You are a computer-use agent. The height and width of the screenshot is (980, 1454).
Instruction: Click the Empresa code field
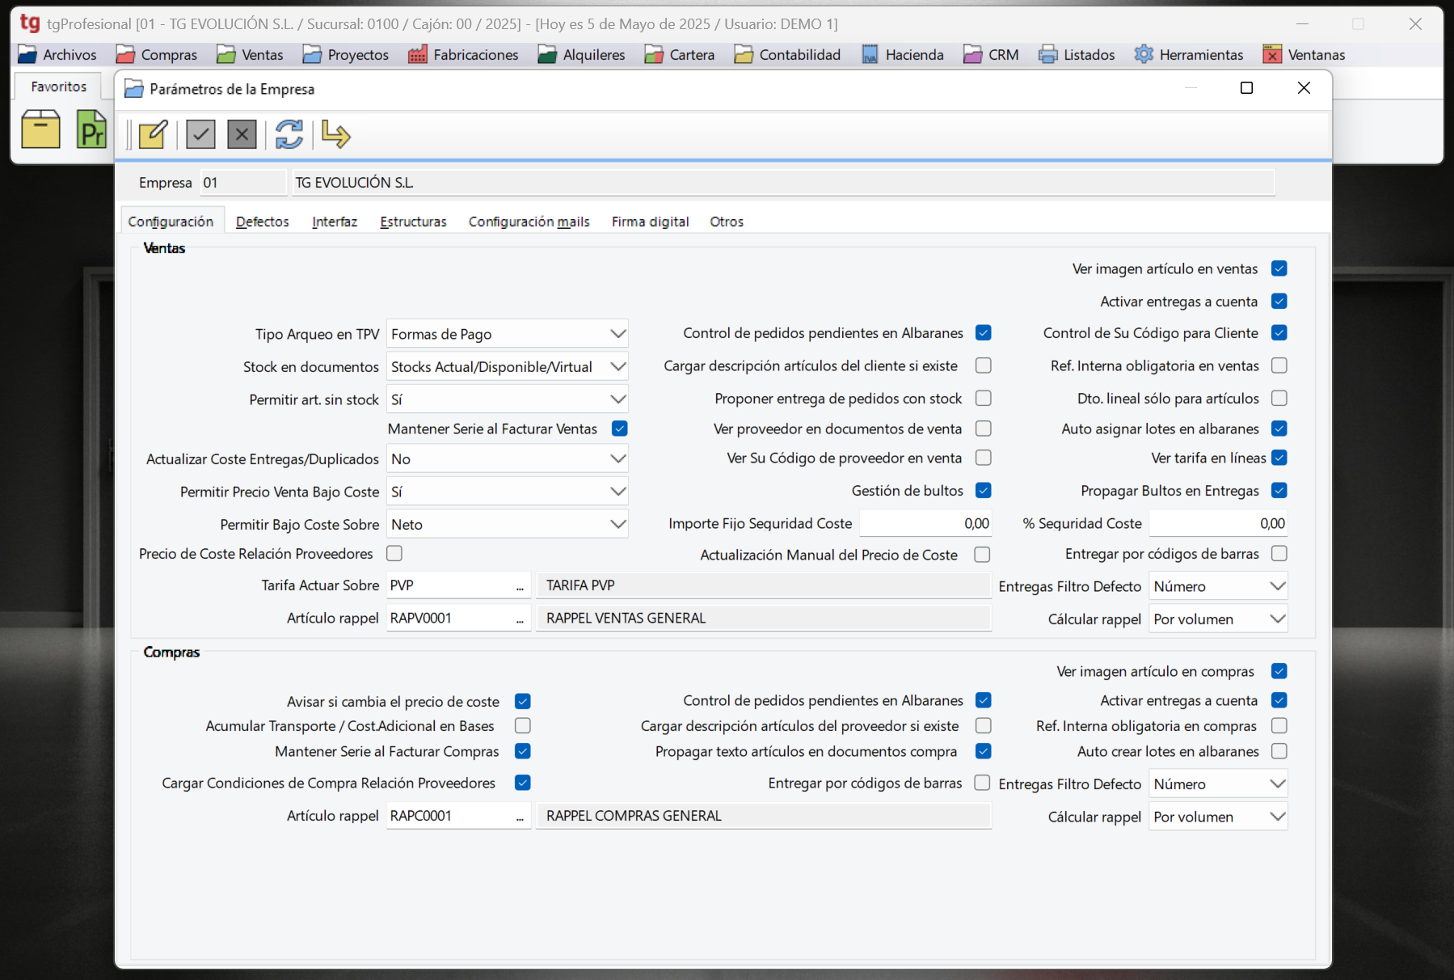pyautogui.click(x=243, y=183)
